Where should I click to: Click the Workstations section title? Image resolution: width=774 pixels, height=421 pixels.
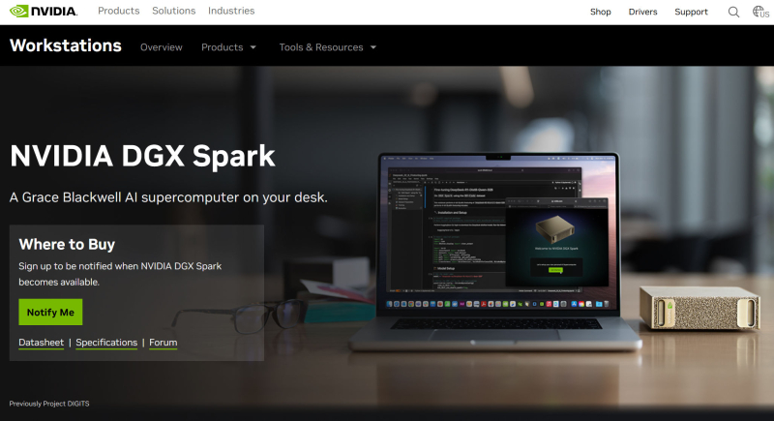(66, 45)
